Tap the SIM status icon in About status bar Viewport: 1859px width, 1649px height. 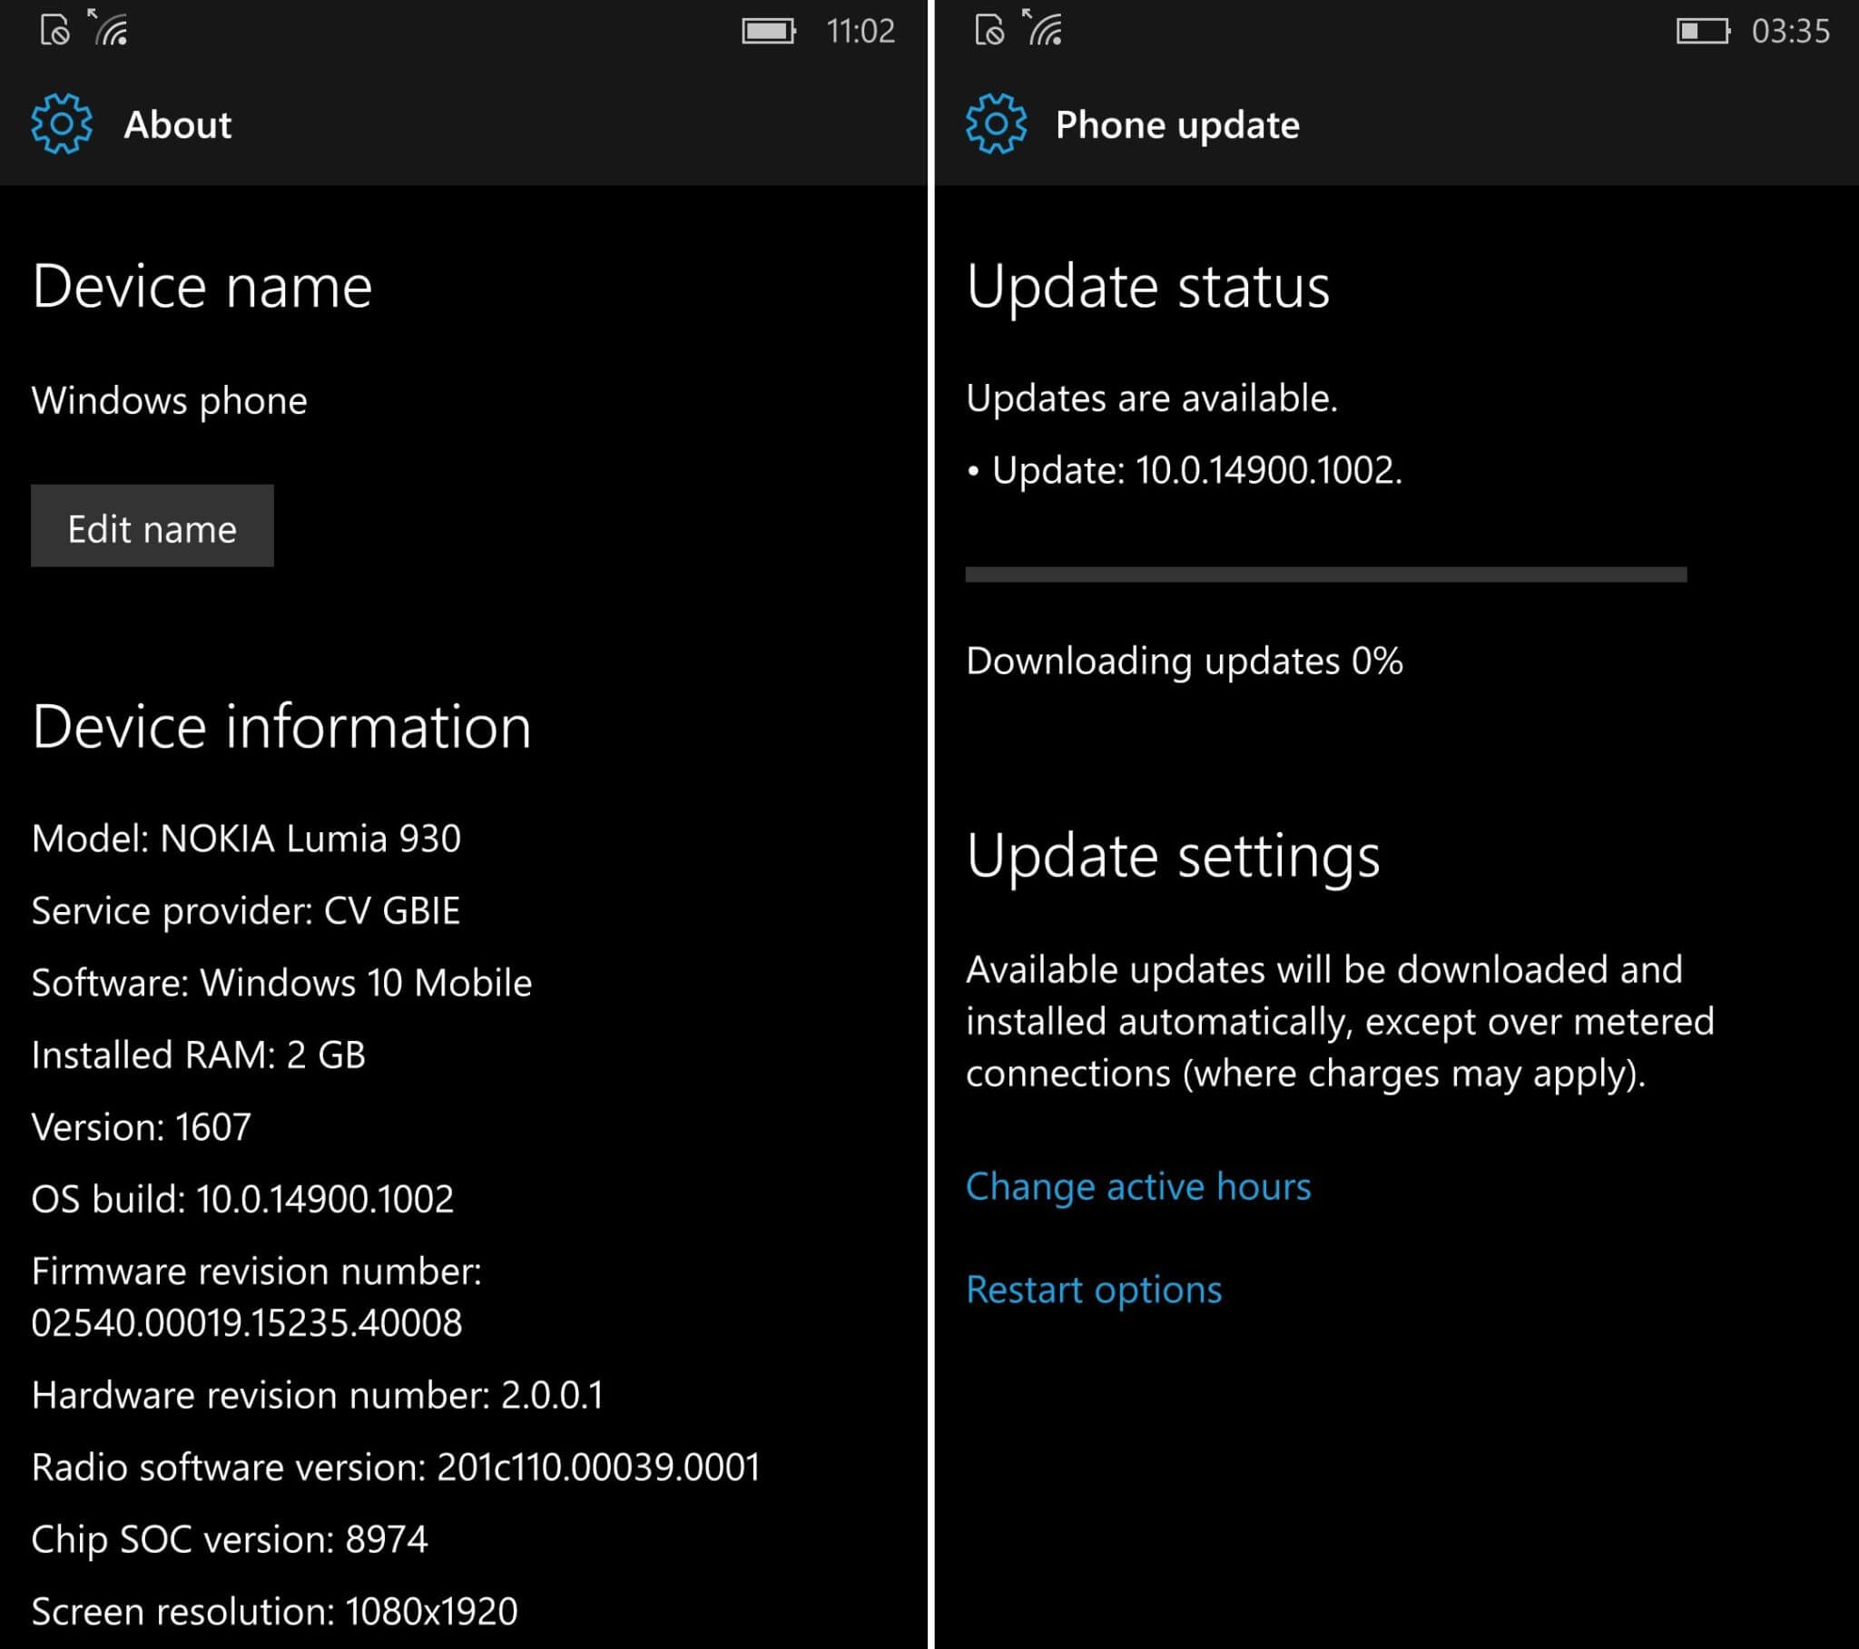(x=54, y=30)
